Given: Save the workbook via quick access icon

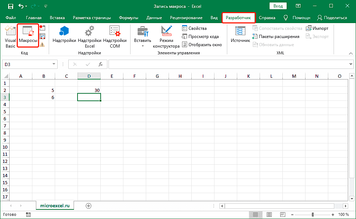Looking at the screenshot, I should (10, 6).
